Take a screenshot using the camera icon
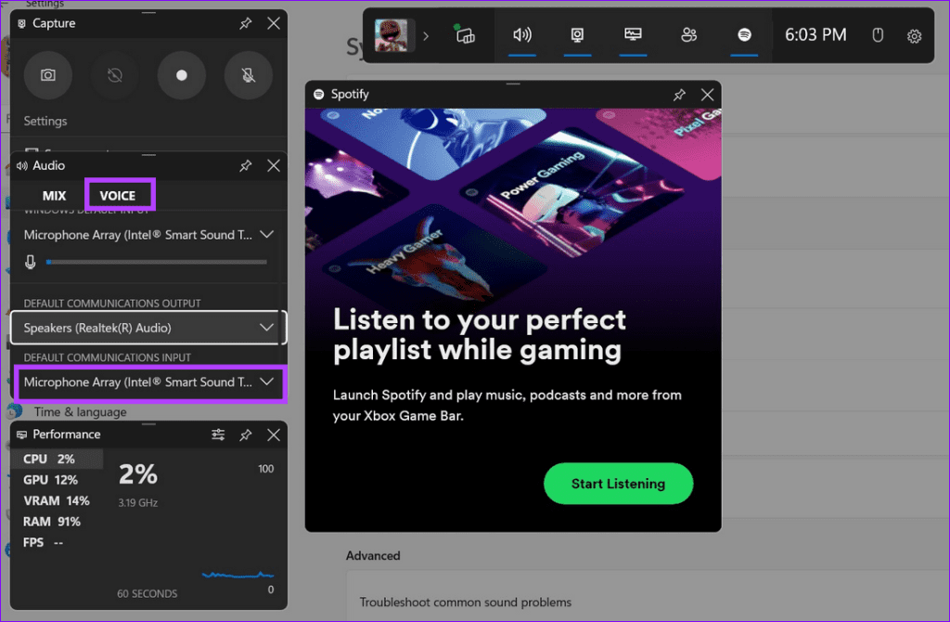This screenshot has width=950, height=622. coord(47,75)
